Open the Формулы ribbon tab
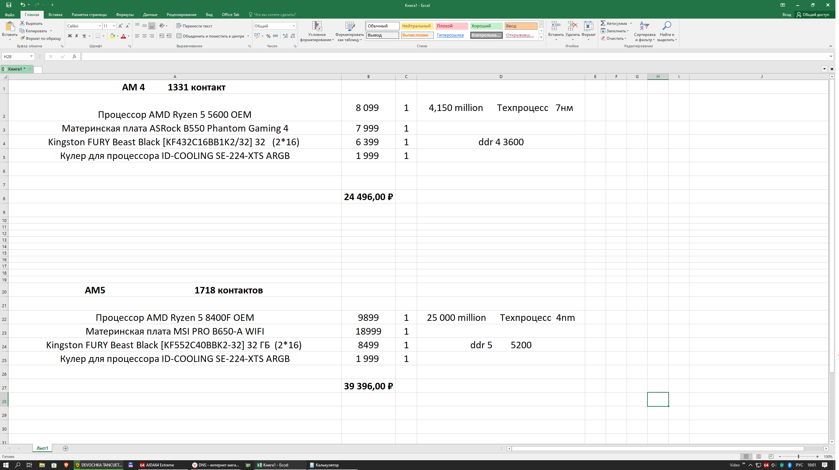Image resolution: width=839 pixels, height=470 pixels. coord(125,15)
